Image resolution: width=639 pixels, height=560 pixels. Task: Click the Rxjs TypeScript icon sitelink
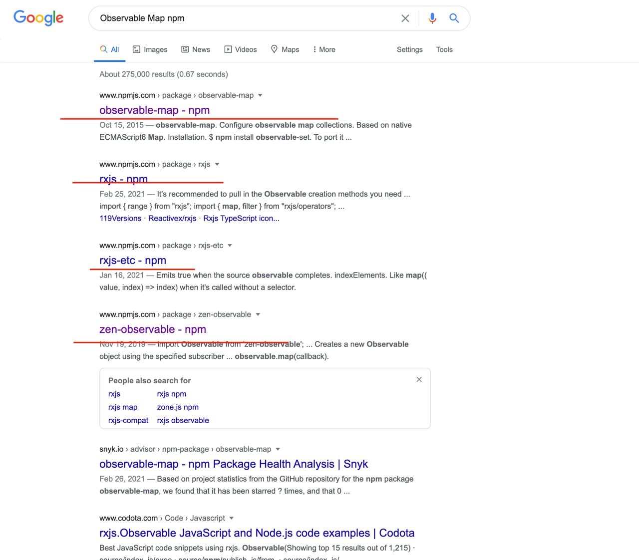pos(241,219)
